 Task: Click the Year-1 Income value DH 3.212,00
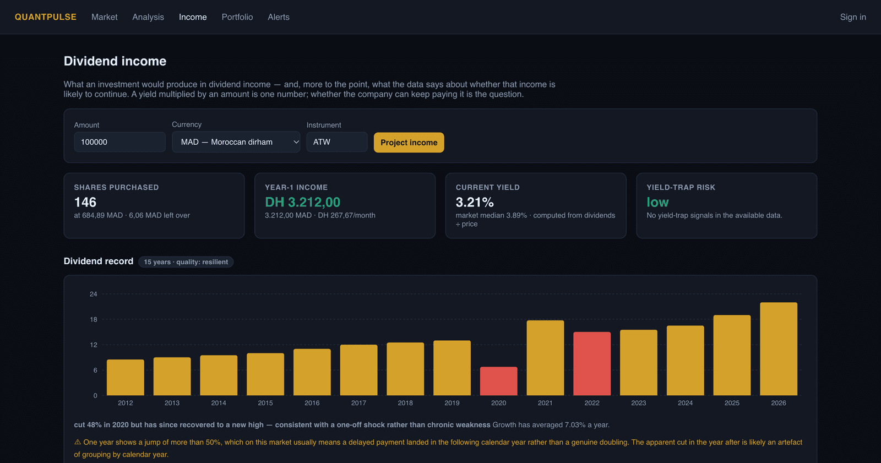(x=303, y=202)
